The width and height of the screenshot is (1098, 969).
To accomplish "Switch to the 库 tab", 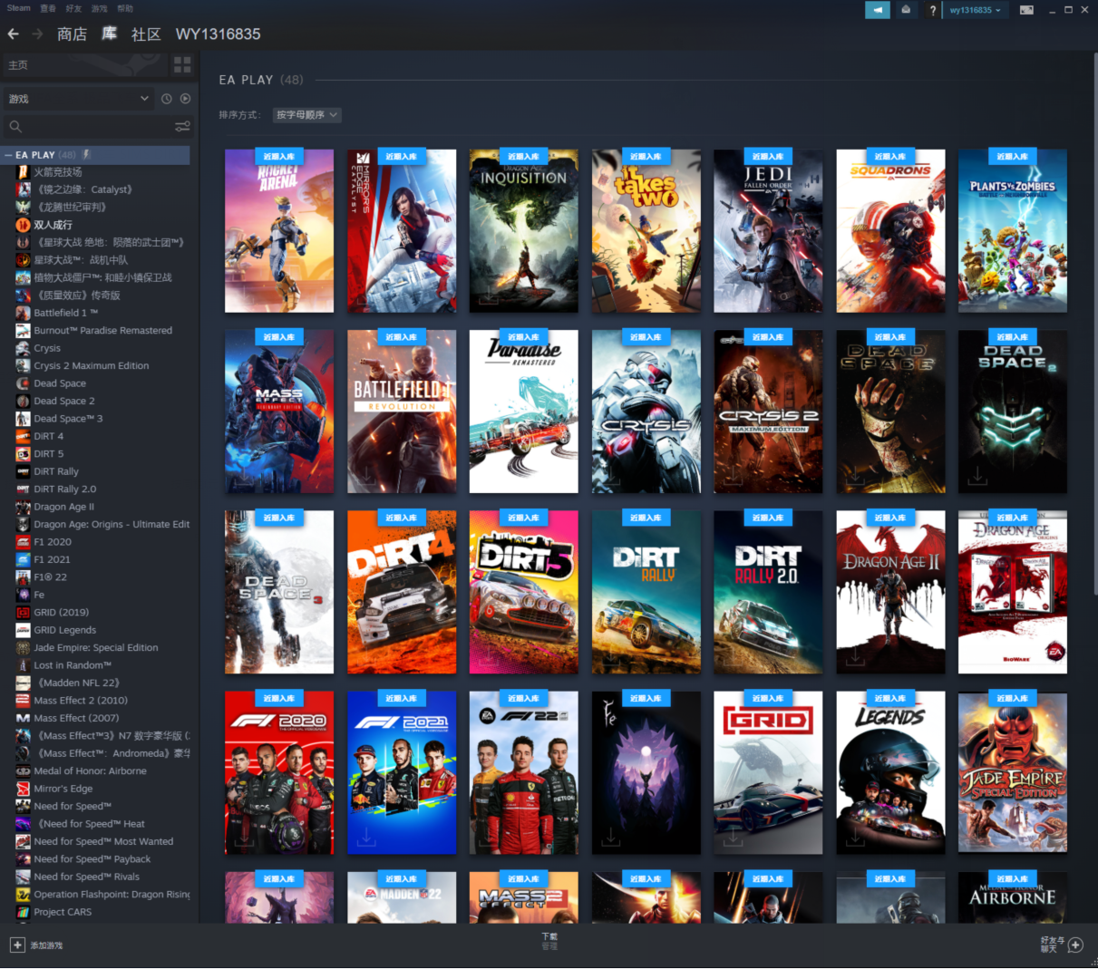I will [x=109, y=34].
